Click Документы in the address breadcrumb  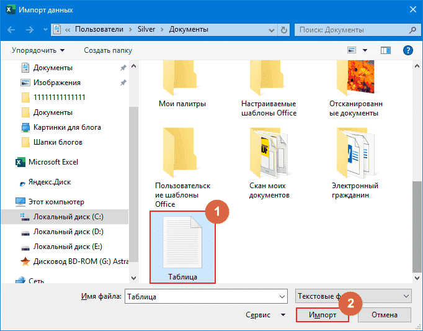[189, 29]
